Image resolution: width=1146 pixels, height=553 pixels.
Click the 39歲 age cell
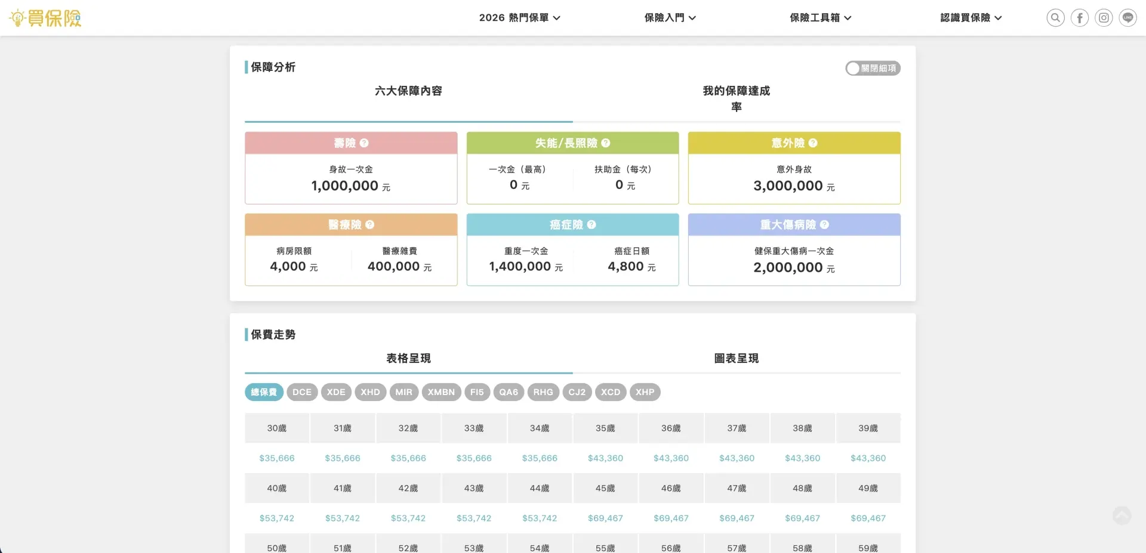(868, 428)
